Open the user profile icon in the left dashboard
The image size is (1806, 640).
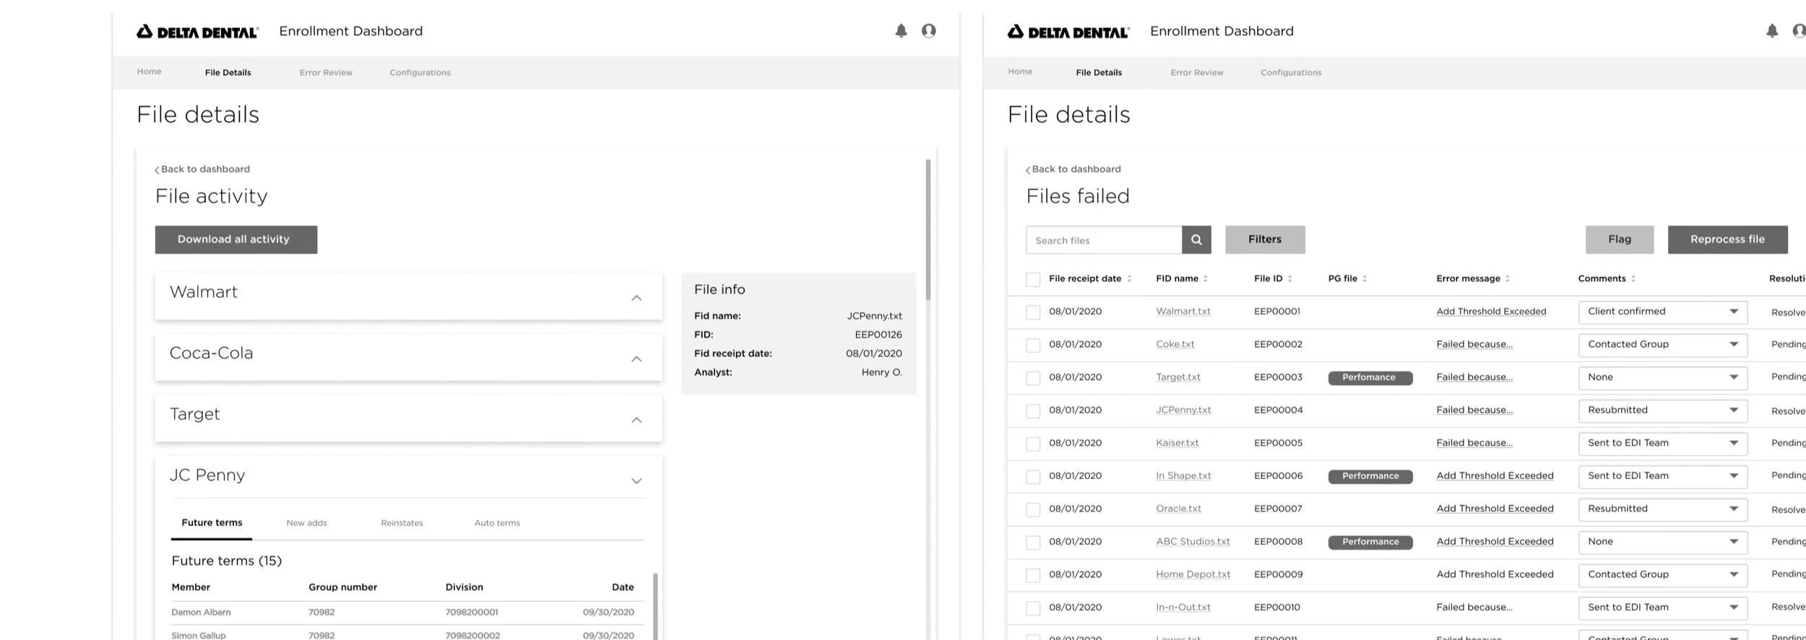[929, 30]
